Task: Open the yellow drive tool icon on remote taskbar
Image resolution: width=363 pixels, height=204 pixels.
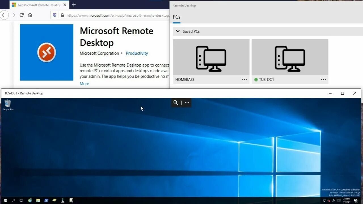Action: (x=54, y=200)
